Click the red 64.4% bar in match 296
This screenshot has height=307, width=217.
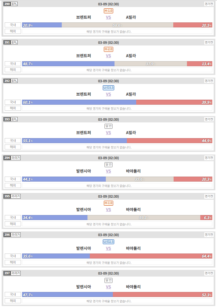tap(151, 256)
